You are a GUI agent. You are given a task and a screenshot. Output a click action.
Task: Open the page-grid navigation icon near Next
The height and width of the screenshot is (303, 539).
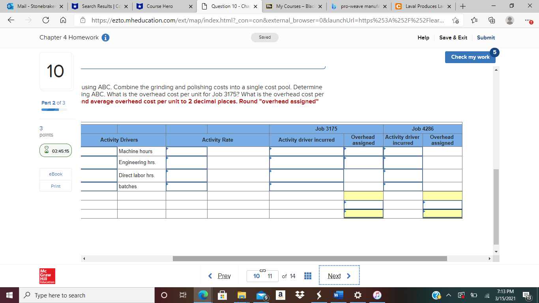(x=308, y=276)
